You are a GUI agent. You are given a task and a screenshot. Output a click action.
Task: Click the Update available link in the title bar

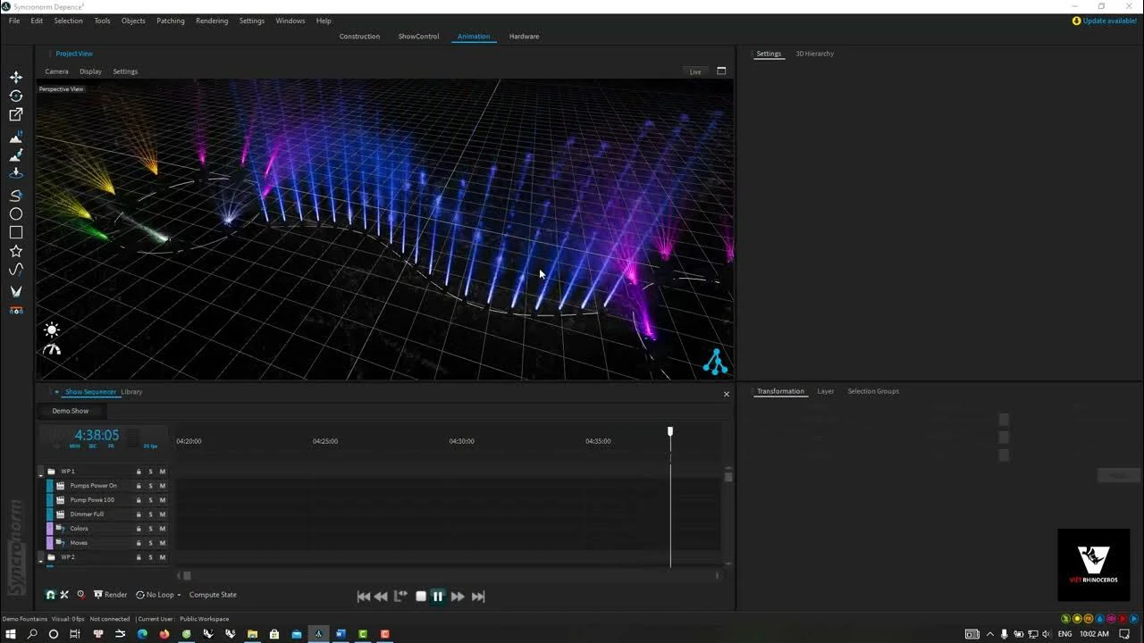pyautogui.click(x=1107, y=21)
